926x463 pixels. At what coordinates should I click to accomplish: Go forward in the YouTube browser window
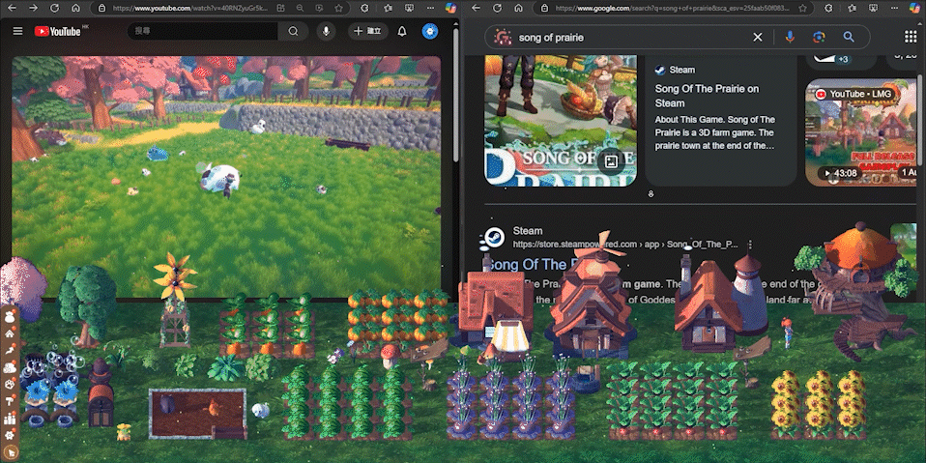33,8
